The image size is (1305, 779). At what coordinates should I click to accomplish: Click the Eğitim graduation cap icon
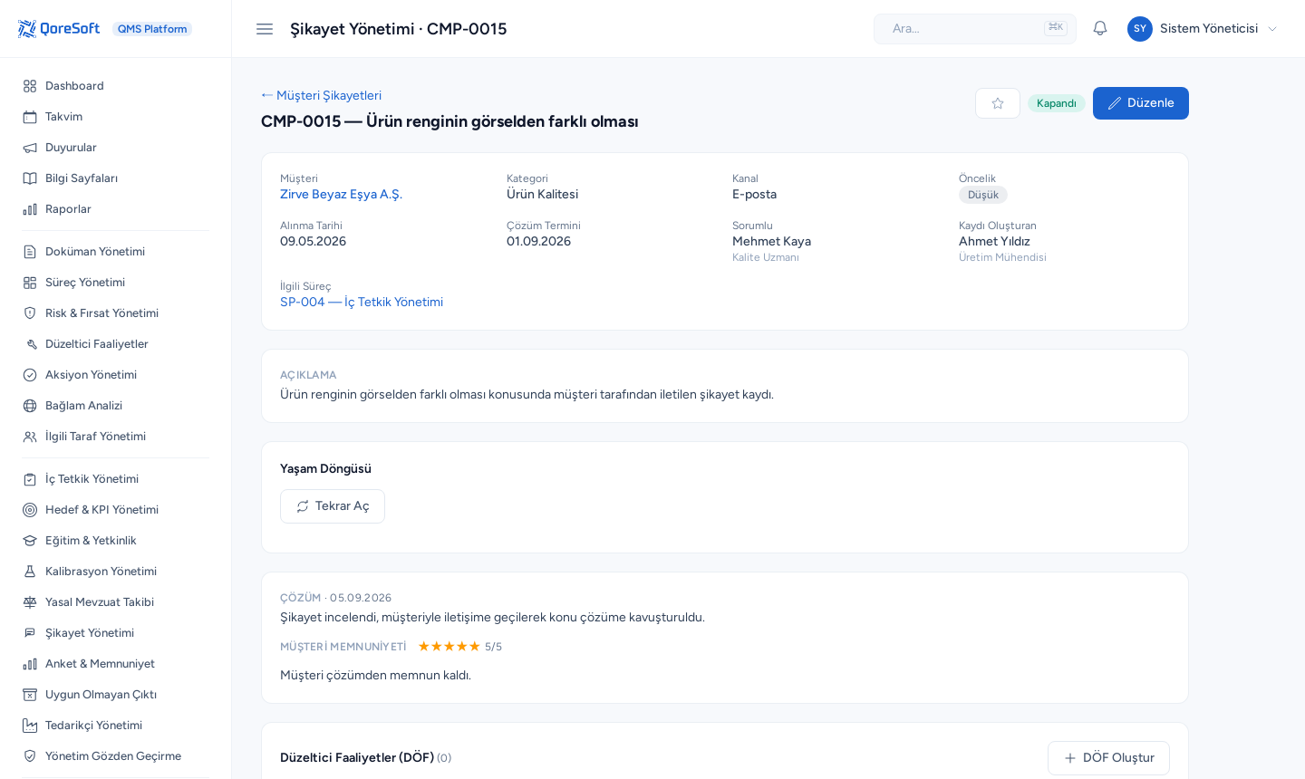pyautogui.click(x=30, y=541)
